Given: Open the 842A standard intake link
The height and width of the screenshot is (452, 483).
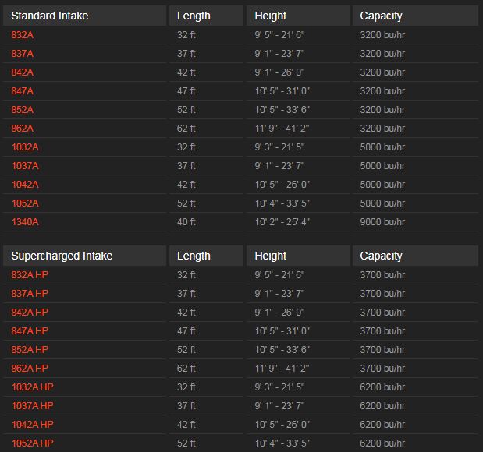Looking at the screenshot, I should click(23, 72).
